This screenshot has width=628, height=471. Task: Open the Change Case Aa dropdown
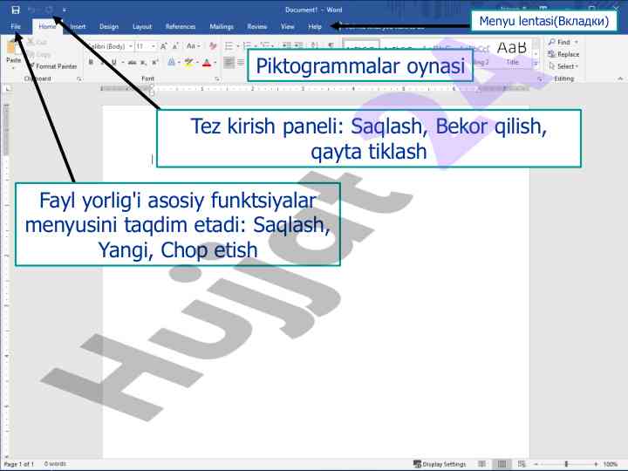coord(193,46)
